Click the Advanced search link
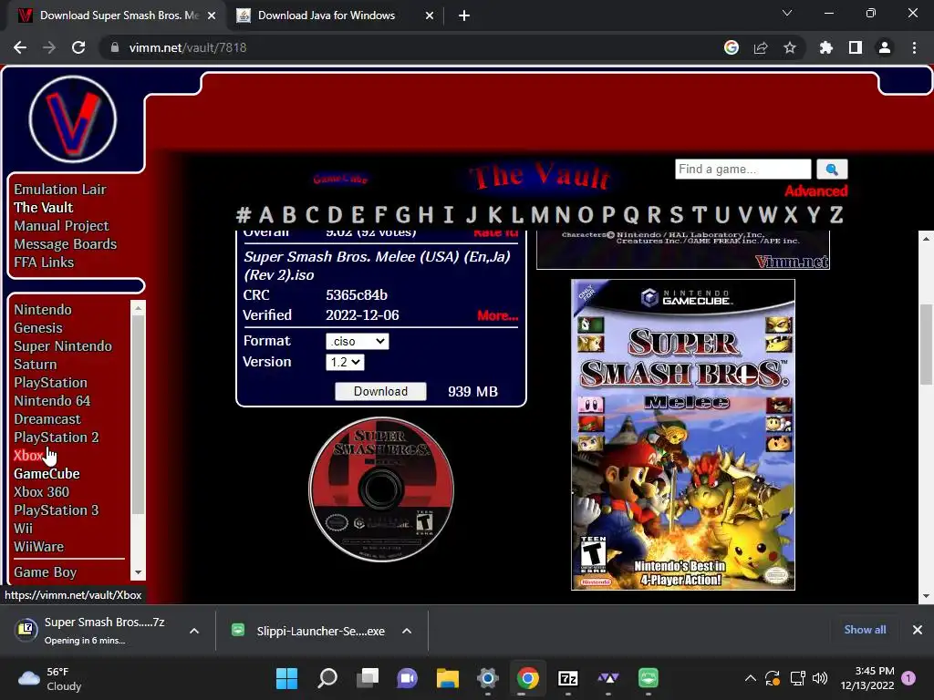The height and width of the screenshot is (700, 934). pos(815,191)
